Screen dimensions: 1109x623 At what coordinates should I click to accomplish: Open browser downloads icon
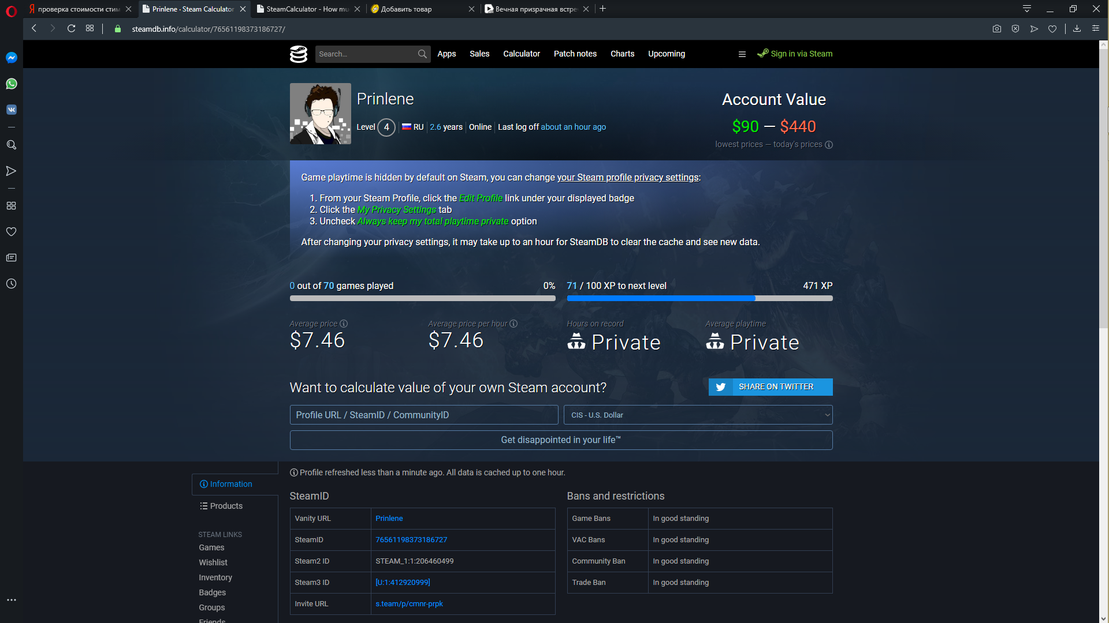[x=1077, y=28]
